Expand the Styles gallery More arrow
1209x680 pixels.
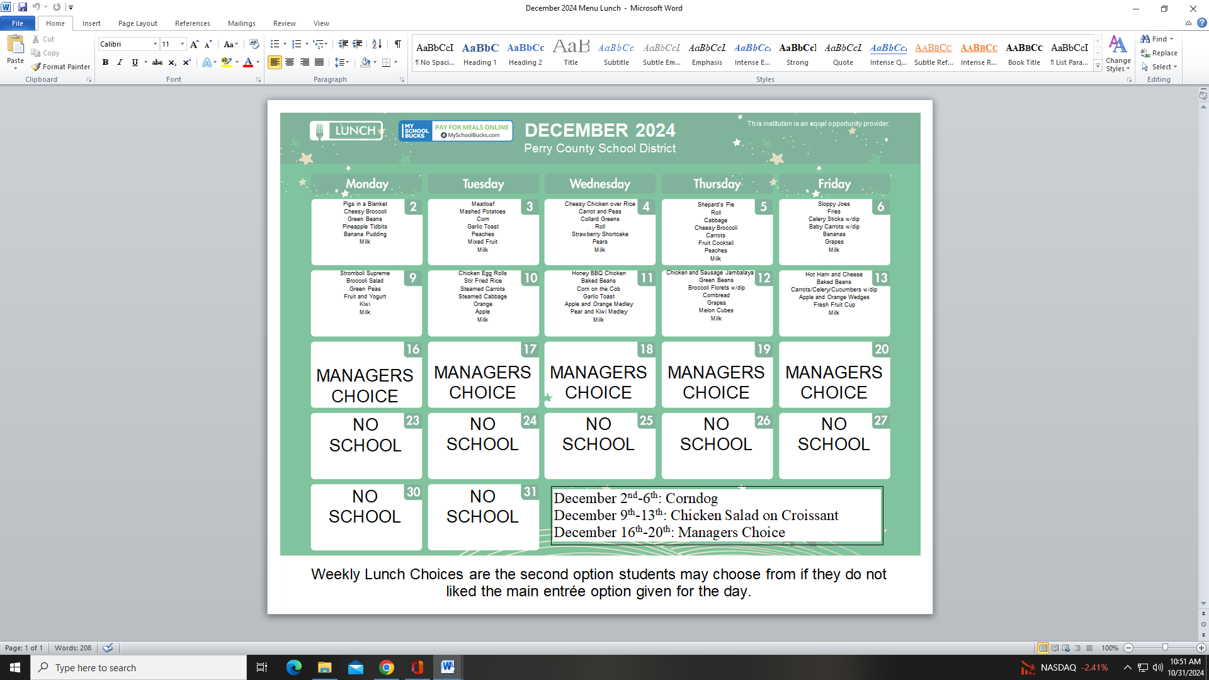pos(1098,66)
